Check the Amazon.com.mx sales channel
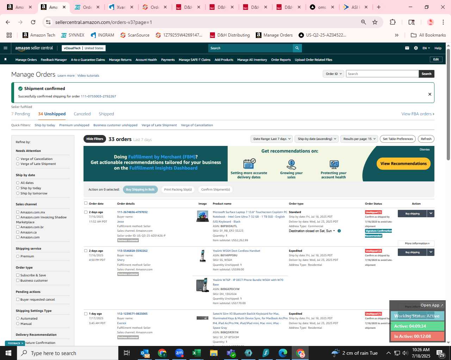The image size is (451, 360). pos(18,212)
